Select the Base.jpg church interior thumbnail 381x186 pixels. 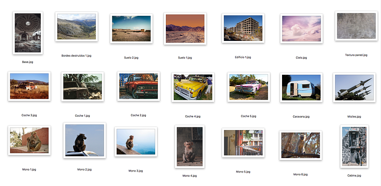coord(27,33)
